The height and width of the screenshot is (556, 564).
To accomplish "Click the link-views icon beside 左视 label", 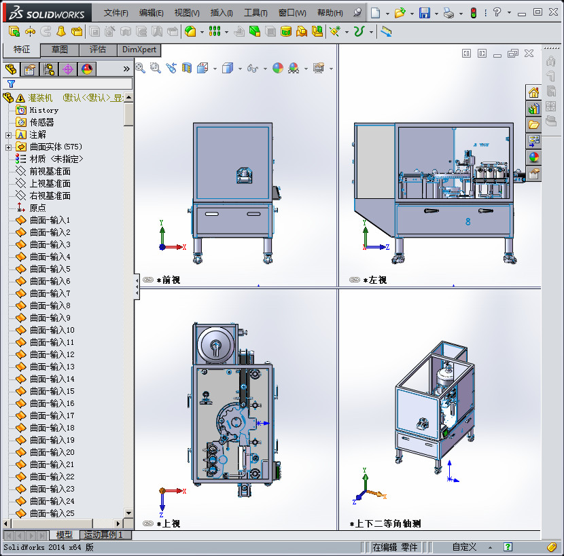I will pyautogui.click(x=354, y=280).
